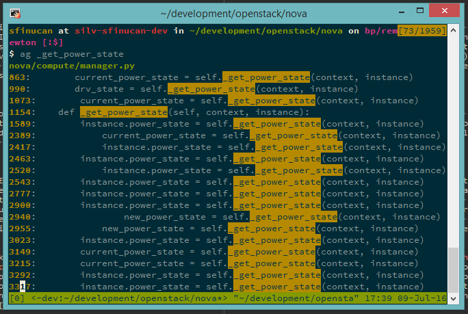Click the scrollbar down arrow

[x=453, y=298]
